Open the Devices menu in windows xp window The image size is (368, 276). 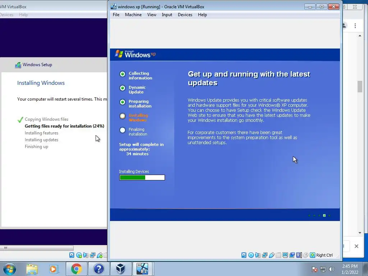(185, 15)
